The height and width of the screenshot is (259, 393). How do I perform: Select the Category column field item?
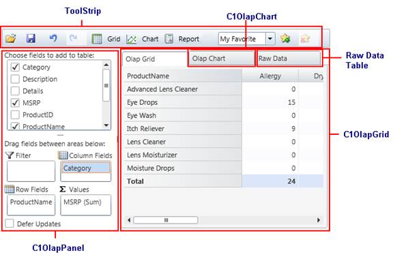(x=85, y=168)
